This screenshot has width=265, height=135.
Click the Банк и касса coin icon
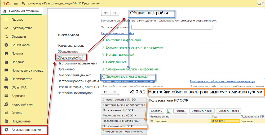pyautogui.click(x=6, y=45)
